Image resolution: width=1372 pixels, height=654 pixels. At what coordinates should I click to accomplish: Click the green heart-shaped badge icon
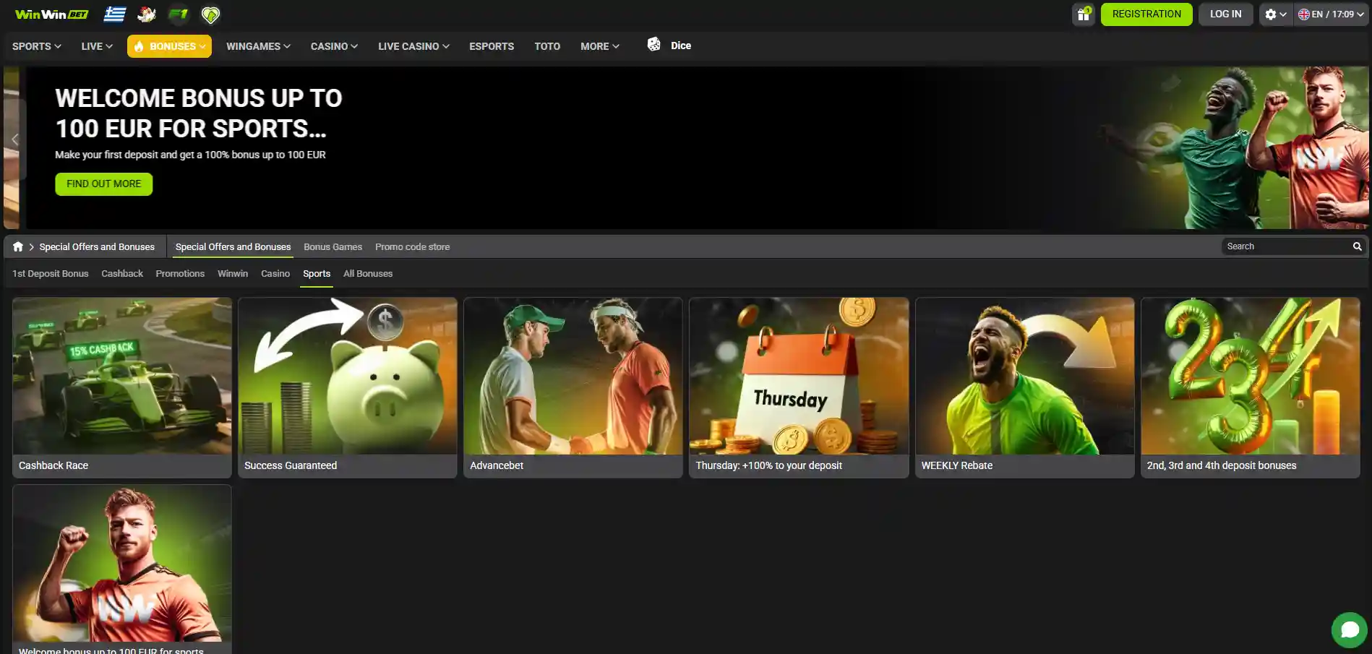(210, 14)
